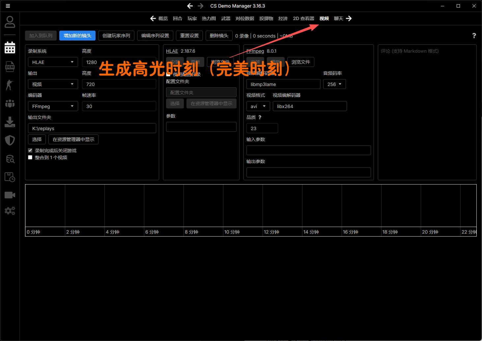Open the 编码器 FFmpeg dropdown
482x341 pixels.
[x=53, y=106]
